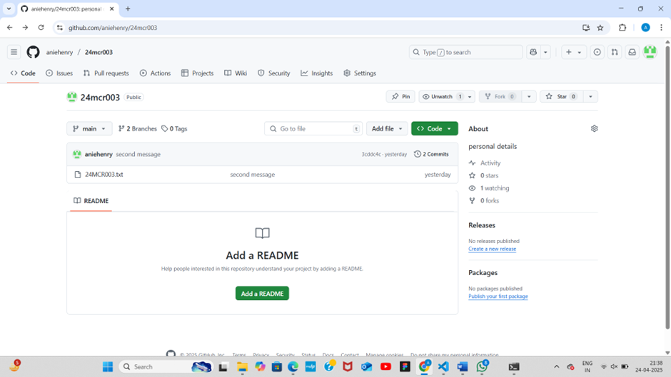The width and height of the screenshot is (671, 377).
Task: Open the green Code clone dropdown
Action: click(x=434, y=129)
